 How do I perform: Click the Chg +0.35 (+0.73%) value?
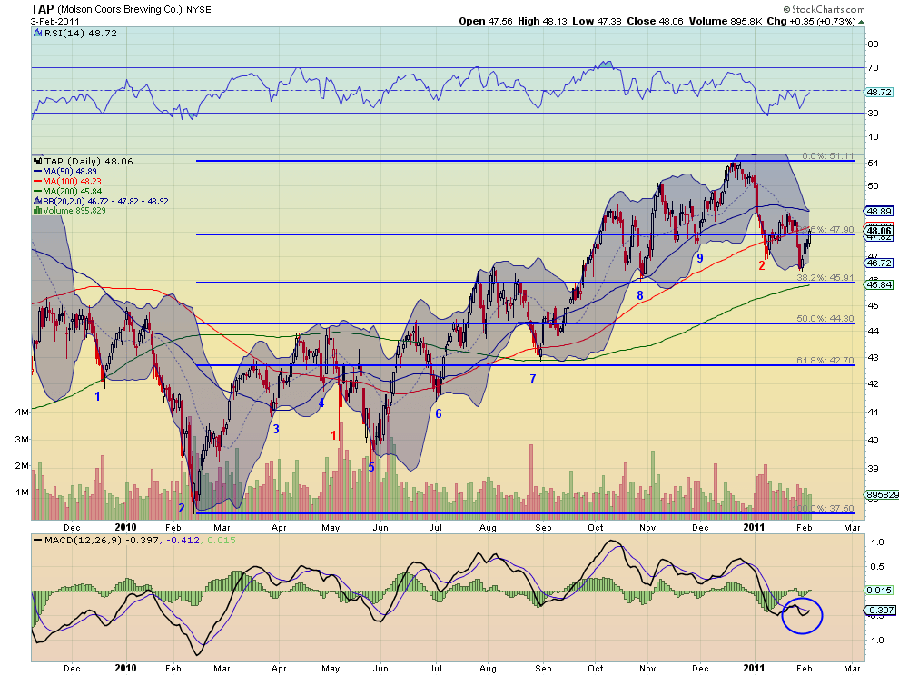811,21
